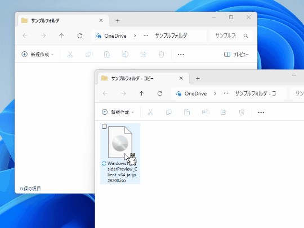Click Rename icon in サンプルフォルダ window
The height and width of the screenshot is (228, 304).
(x=125, y=55)
